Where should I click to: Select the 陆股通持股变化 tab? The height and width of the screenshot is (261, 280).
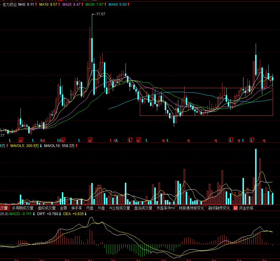point(191,208)
